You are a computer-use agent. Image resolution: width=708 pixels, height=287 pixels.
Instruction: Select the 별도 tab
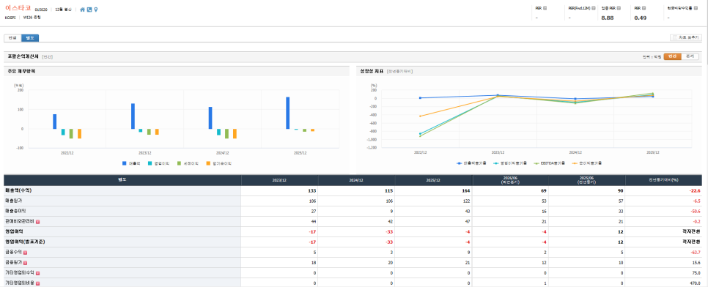[30, 38]
